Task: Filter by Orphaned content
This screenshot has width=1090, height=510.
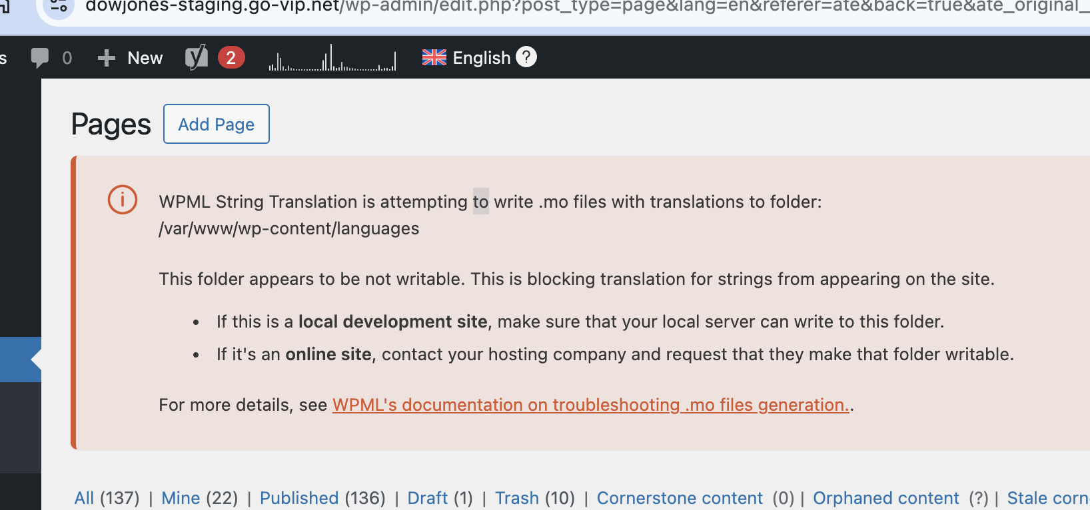Action: click(886, 498)
